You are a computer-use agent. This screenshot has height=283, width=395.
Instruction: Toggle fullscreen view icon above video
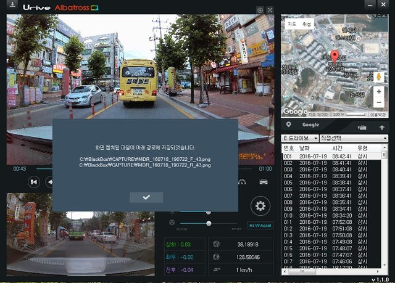(x=270, y=10)
